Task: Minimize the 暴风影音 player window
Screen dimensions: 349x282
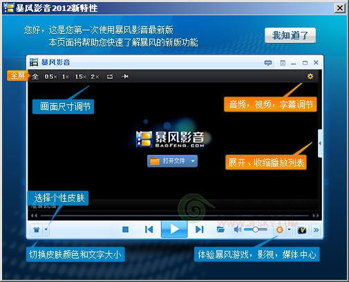Action: (293, 63)
